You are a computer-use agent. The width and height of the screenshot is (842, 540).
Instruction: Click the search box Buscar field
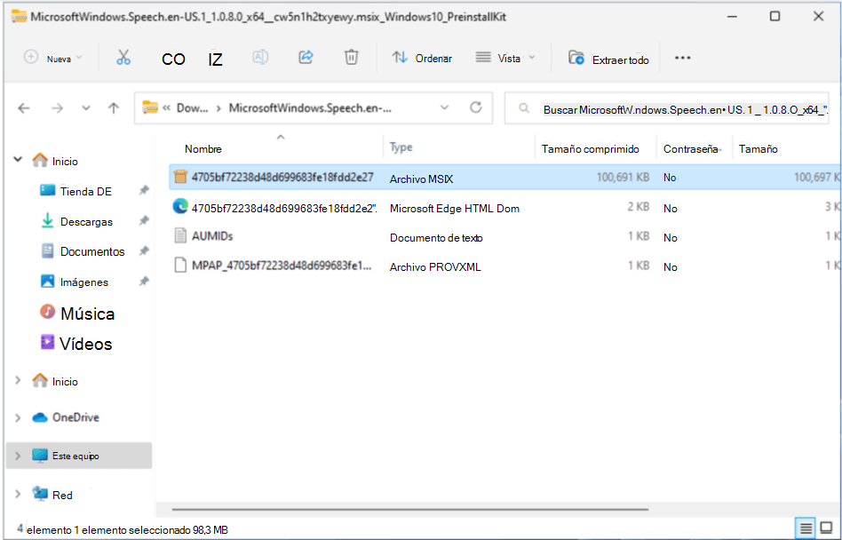click(x=666, y=109)
